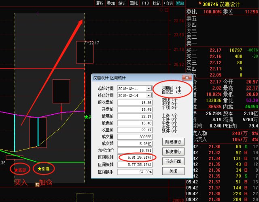Select the 统计 toolbar item
This screenshot has width=259, height=202.
point(122,3)
